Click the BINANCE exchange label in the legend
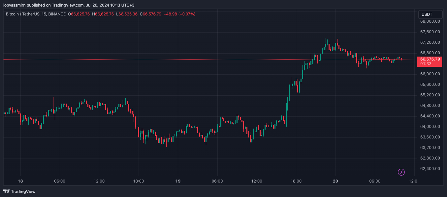447x197 pixels. pyautogui.click(x=57, y=14)
